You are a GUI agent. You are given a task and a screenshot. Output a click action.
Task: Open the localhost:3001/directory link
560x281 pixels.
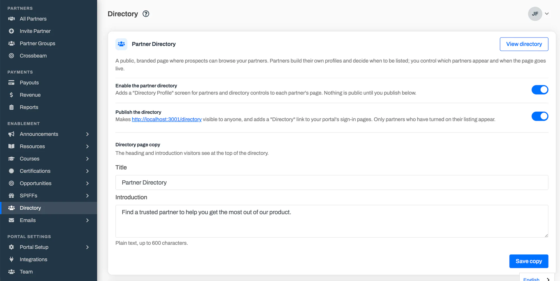167,119
